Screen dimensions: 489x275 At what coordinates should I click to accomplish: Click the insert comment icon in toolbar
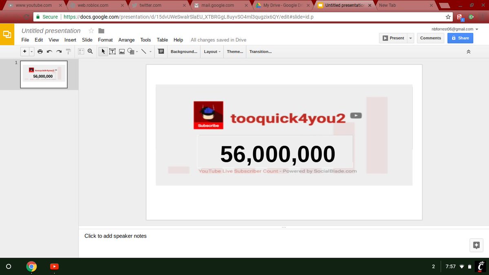[161, 51]
